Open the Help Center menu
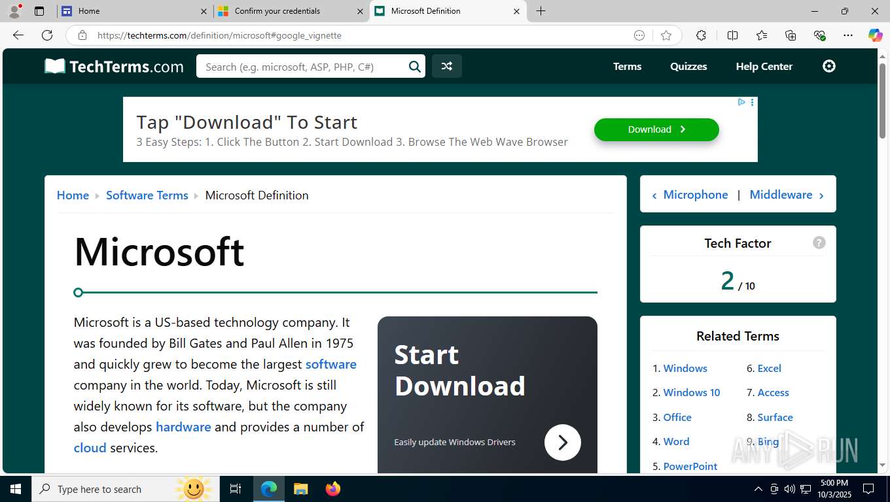Image resolution: width=890 pixels, height=502 pixels. click(x=764, y=66)
